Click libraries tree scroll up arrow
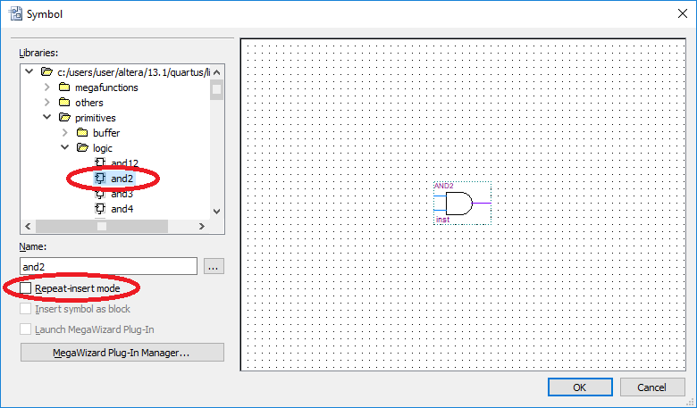The image size is (697, 408). 217,72
